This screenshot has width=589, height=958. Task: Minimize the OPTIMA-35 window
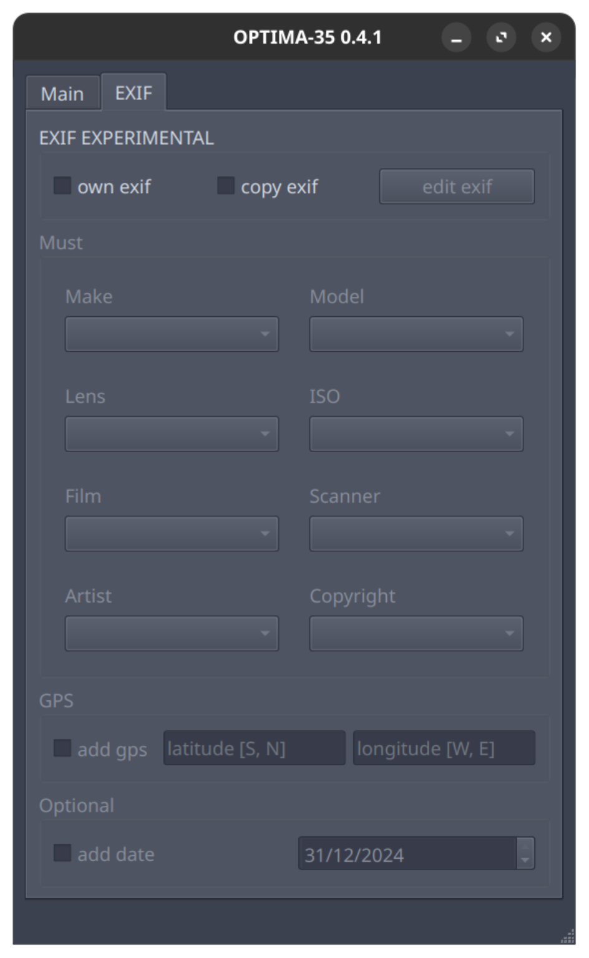[x=456, y=38]
